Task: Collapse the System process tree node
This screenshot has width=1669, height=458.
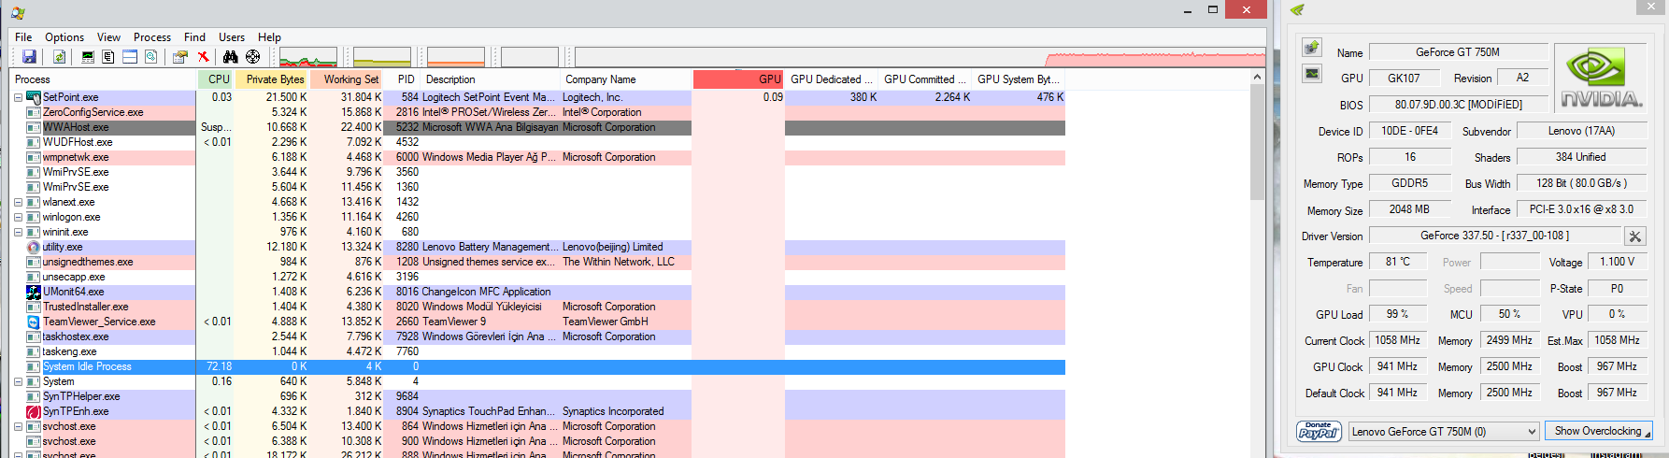Action: 18,381
